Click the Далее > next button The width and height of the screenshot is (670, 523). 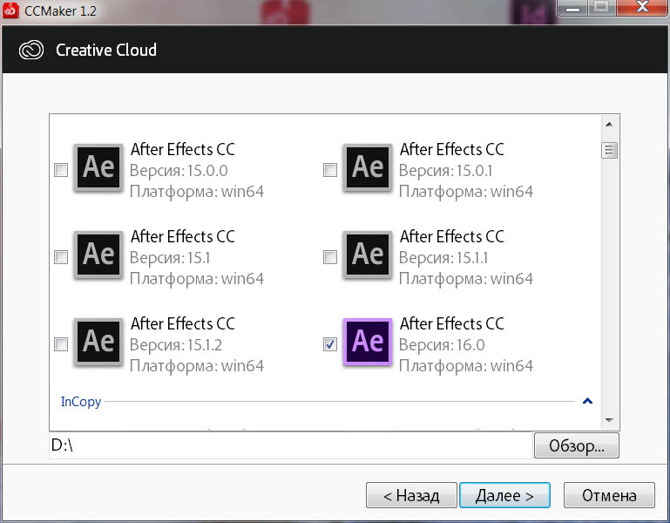504,495
